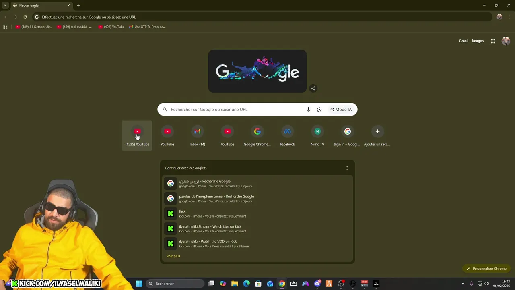
Task: Open the (489) real madrid bookmark
Action: pos(74,27)
